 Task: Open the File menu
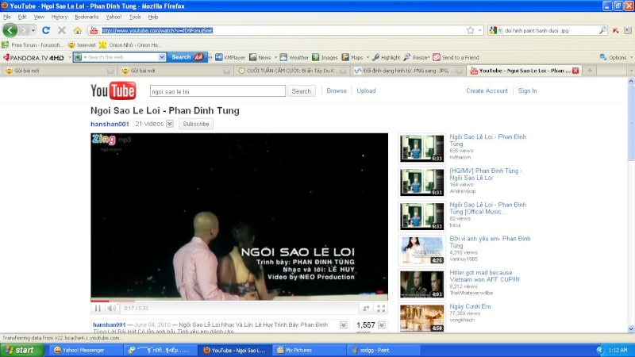point(7,17)
